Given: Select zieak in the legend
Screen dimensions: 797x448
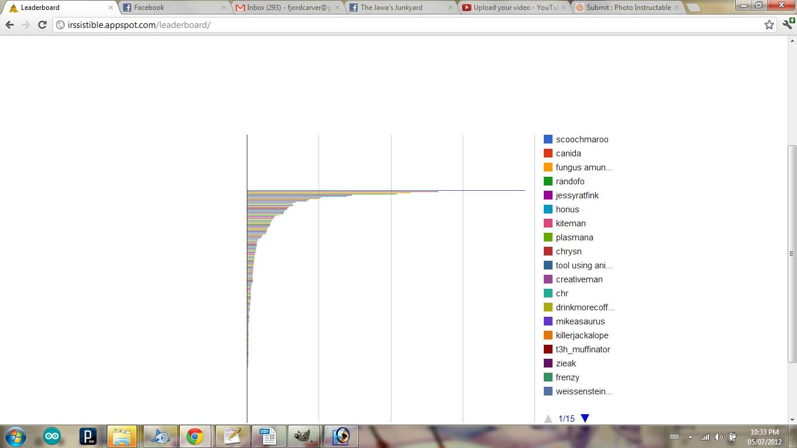Looking at the screenshot, I should (x=566, y=363).
